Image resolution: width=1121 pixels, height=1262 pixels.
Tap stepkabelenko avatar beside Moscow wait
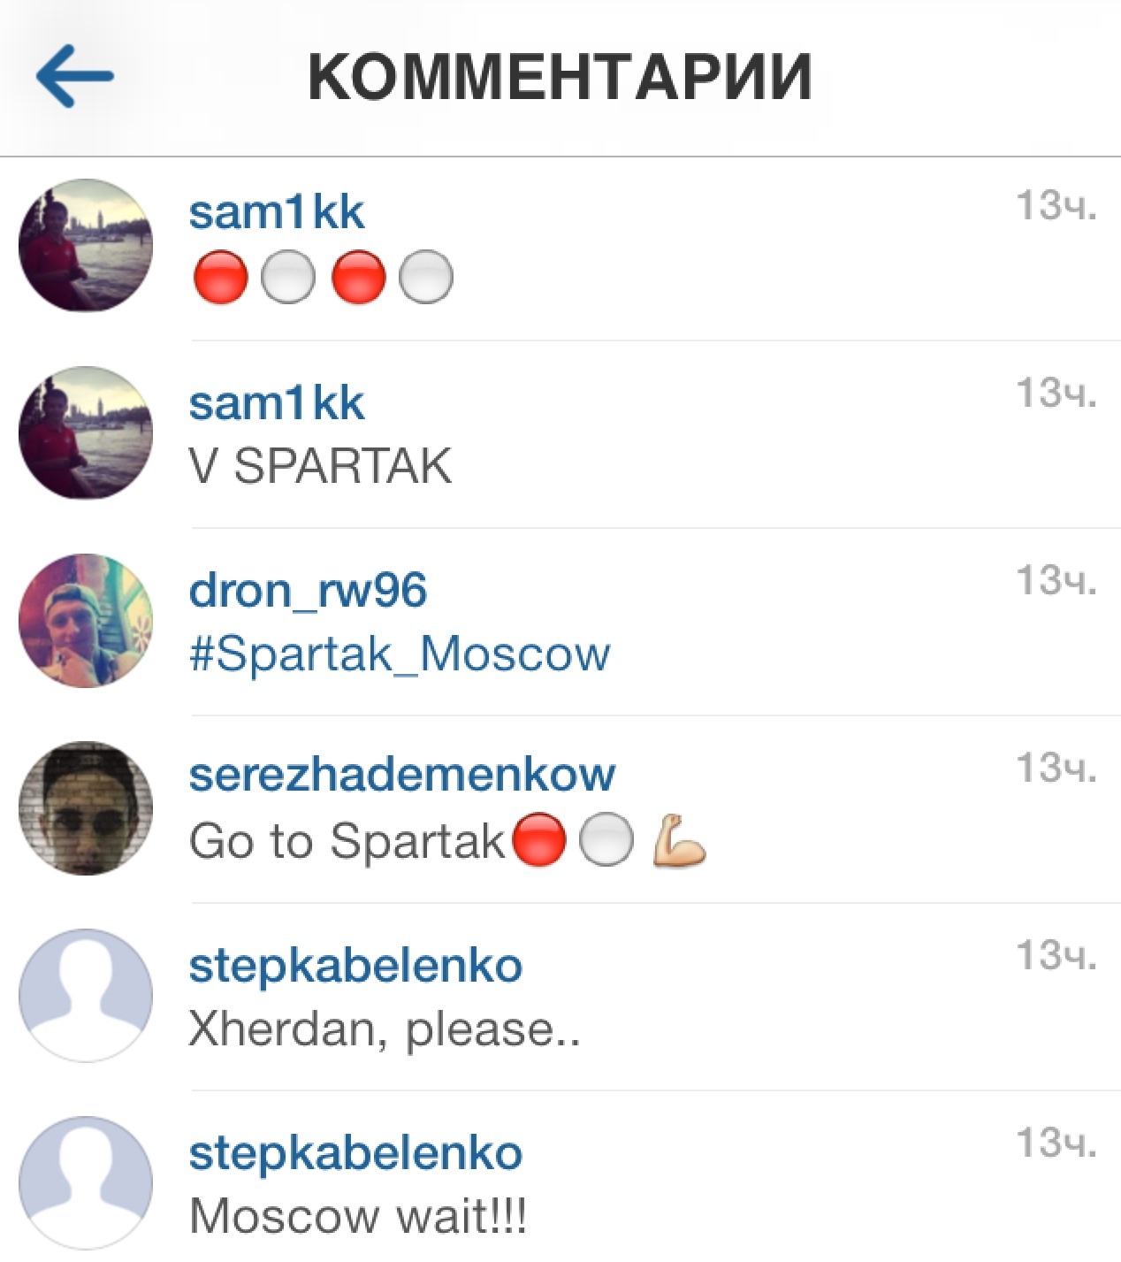(x=86, y=1182)
